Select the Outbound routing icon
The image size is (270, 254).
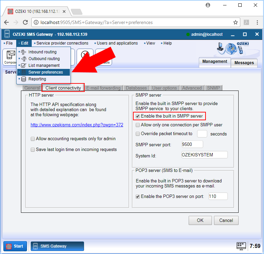tap(23, 59)
